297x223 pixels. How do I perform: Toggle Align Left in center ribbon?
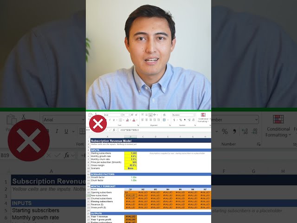tap(142, 120)
